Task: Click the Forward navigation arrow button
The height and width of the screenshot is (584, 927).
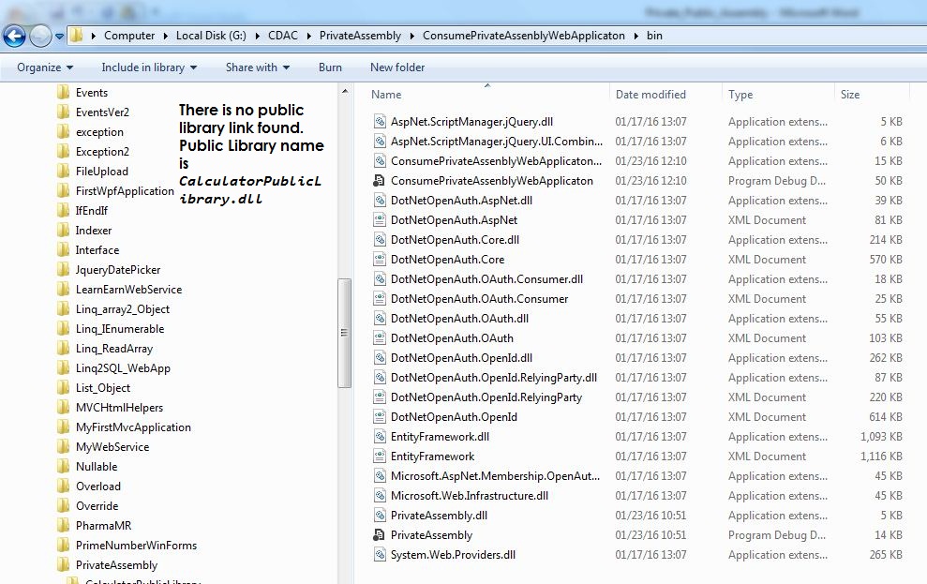Action: point(40,36)
